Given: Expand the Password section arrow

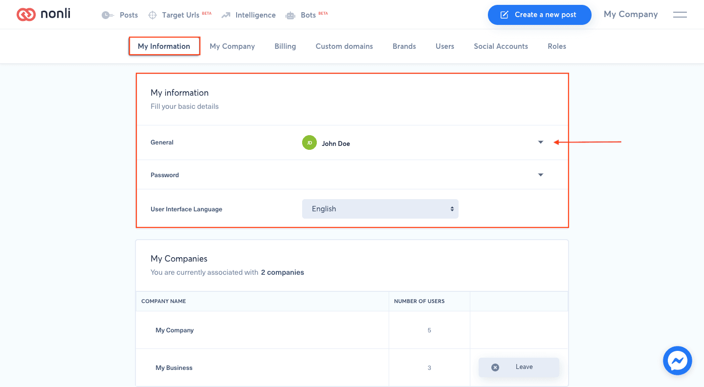Looking at the screenshot, I should tap(541, 175).
